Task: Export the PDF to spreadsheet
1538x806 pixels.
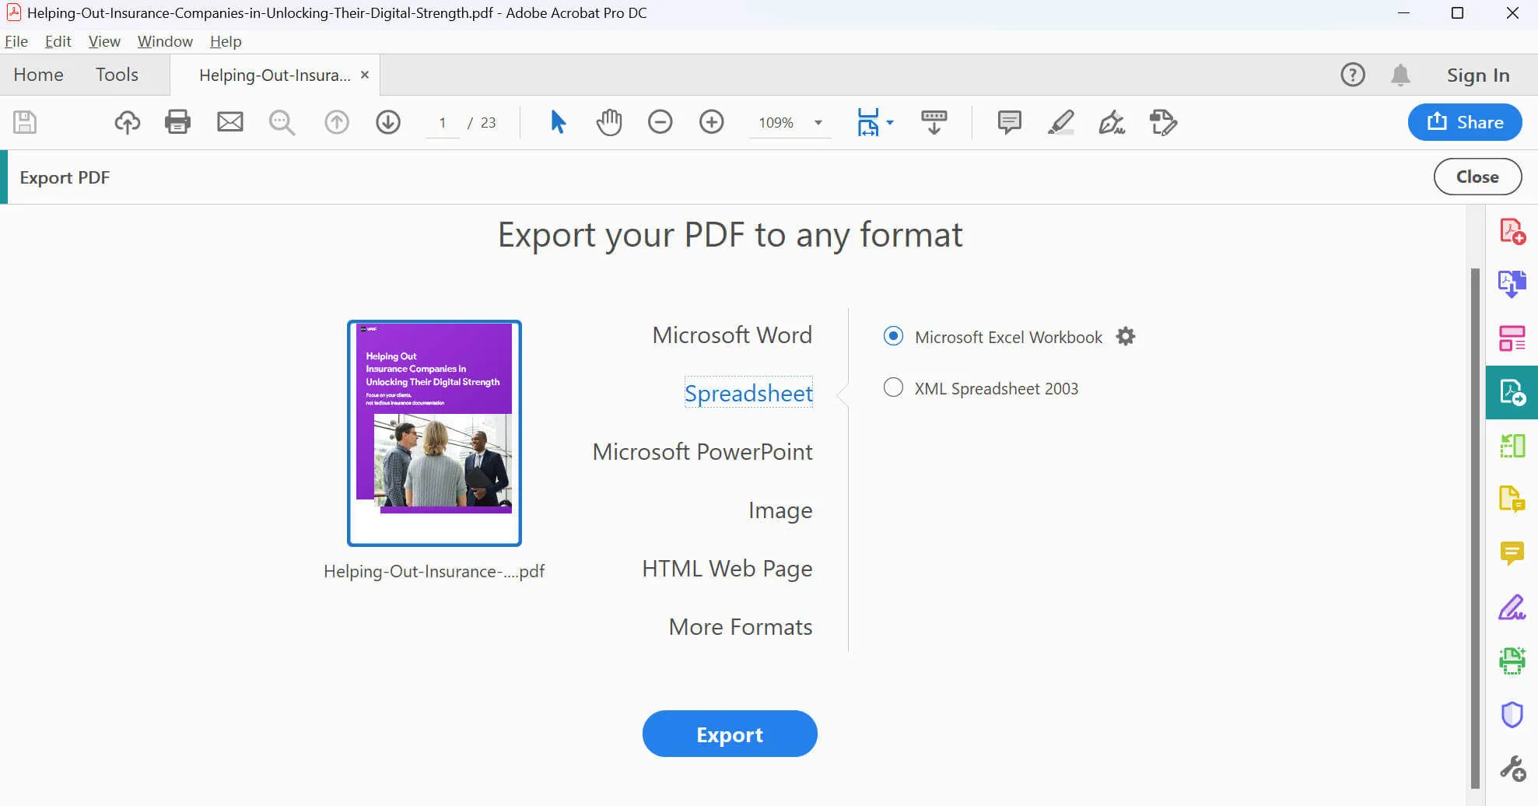Action: click(x=729, y=734)
